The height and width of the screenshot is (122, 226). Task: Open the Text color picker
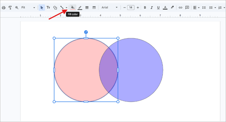(x=165, y=7)
